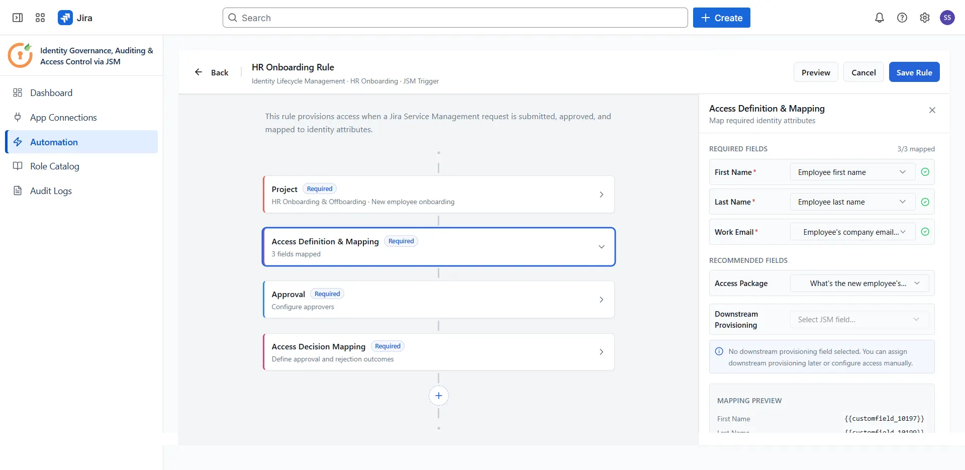
Task: Click the Role Catalog book icon
Action: (x=18, y=166)
